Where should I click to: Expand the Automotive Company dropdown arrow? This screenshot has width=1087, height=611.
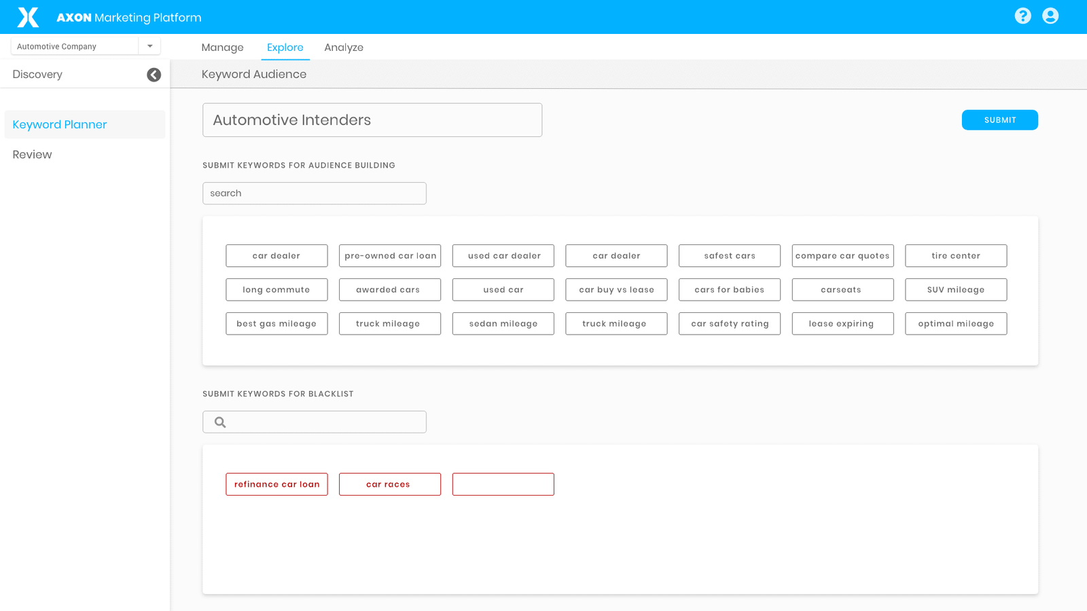click(150, 46)
